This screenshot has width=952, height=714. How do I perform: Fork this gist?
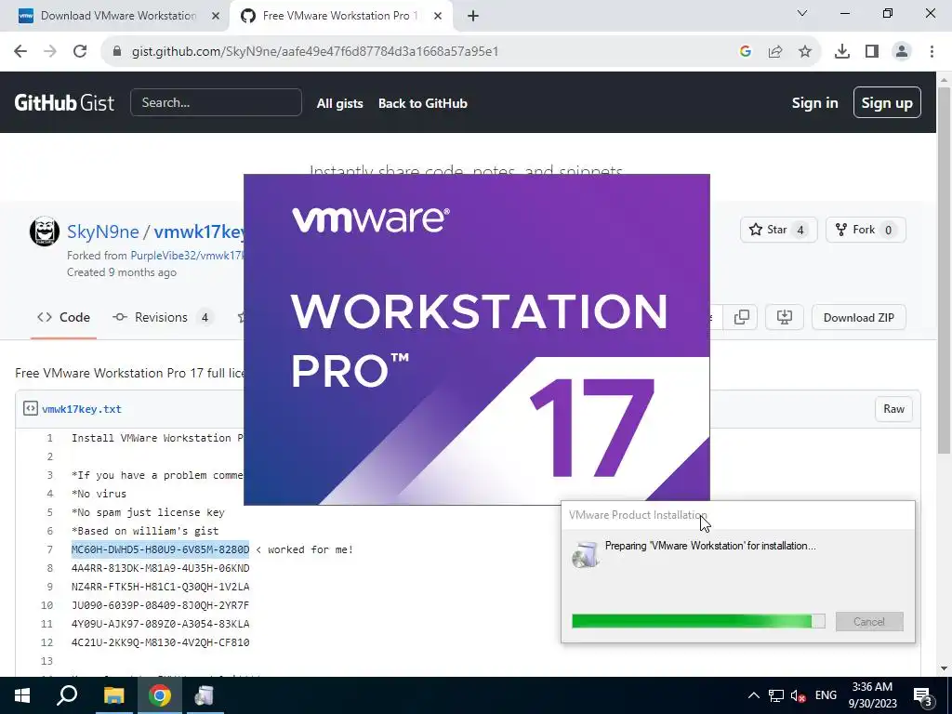tap(866, 230)
